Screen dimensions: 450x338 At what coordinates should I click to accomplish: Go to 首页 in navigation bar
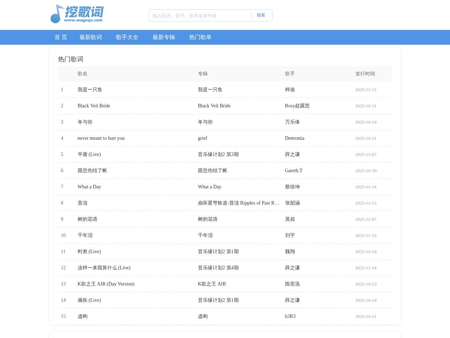click(60, 37)
